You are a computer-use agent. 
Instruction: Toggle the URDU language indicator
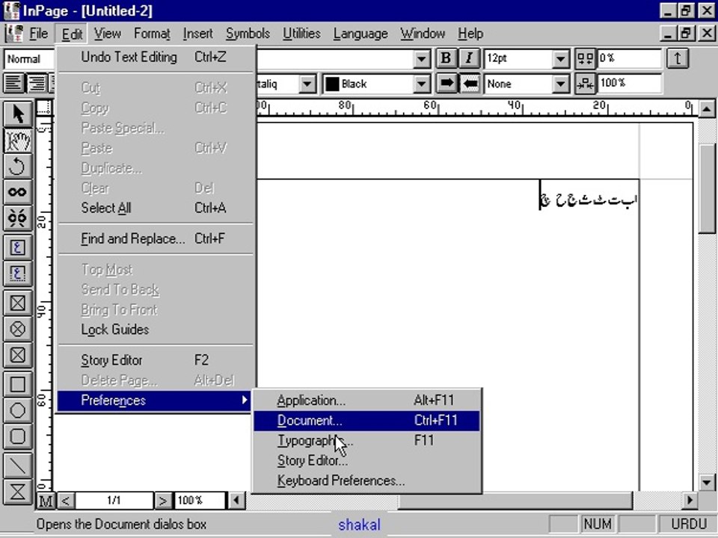[688, 524]
